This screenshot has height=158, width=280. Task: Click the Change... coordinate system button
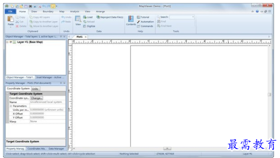tap(37, 98)
